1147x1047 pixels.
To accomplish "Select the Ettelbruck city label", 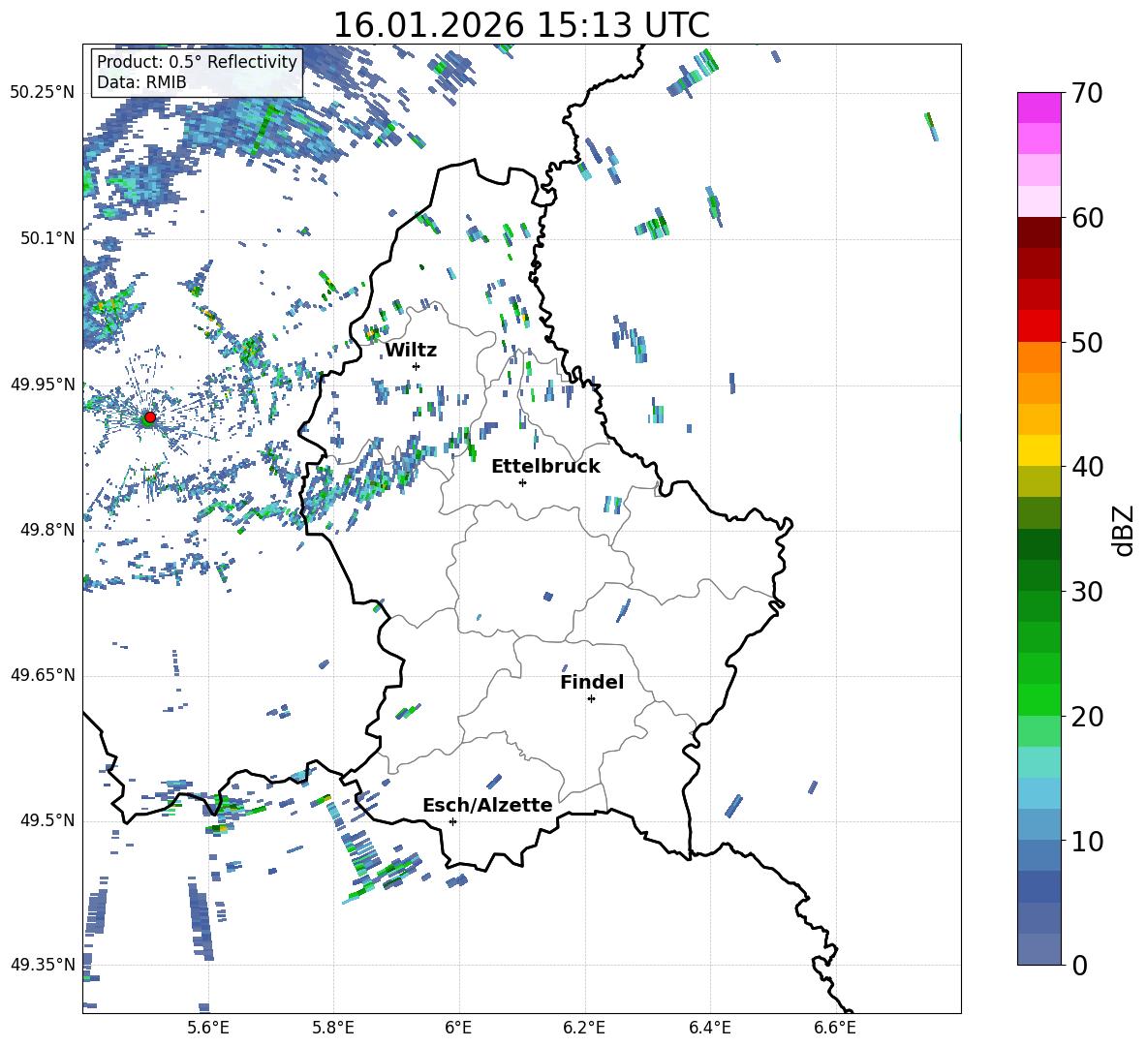I will tap(545, 467).
